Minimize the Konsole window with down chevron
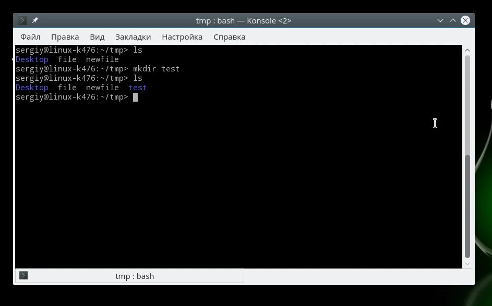 [440, 20]
